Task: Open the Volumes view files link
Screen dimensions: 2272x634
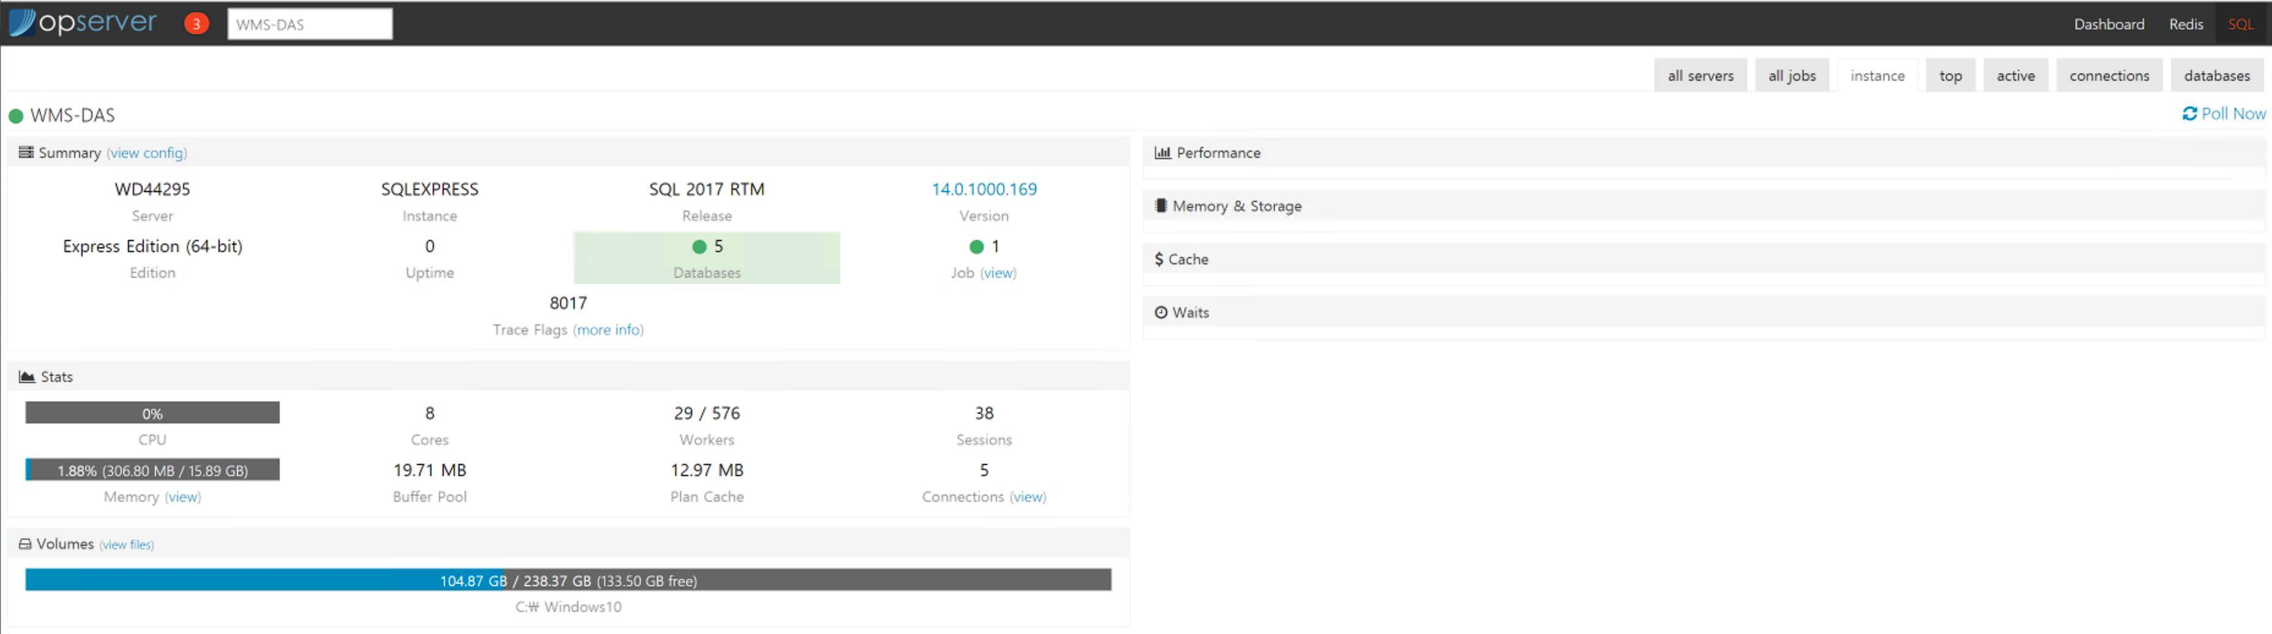Action: point(127,545)
